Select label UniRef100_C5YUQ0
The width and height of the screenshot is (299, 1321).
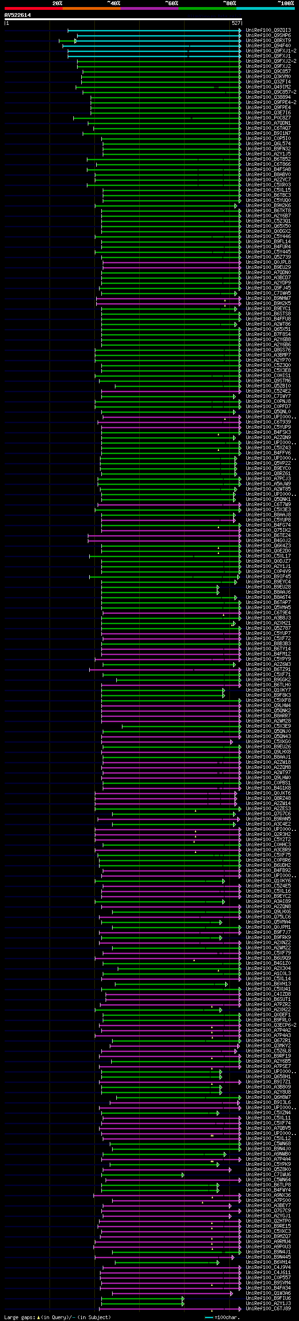(268, 201)
